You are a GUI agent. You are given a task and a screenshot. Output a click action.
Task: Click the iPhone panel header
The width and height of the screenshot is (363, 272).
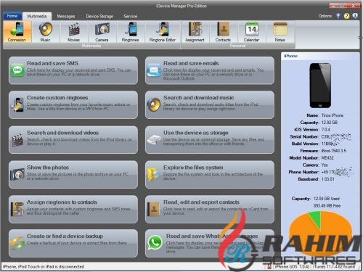coord(320,56)
